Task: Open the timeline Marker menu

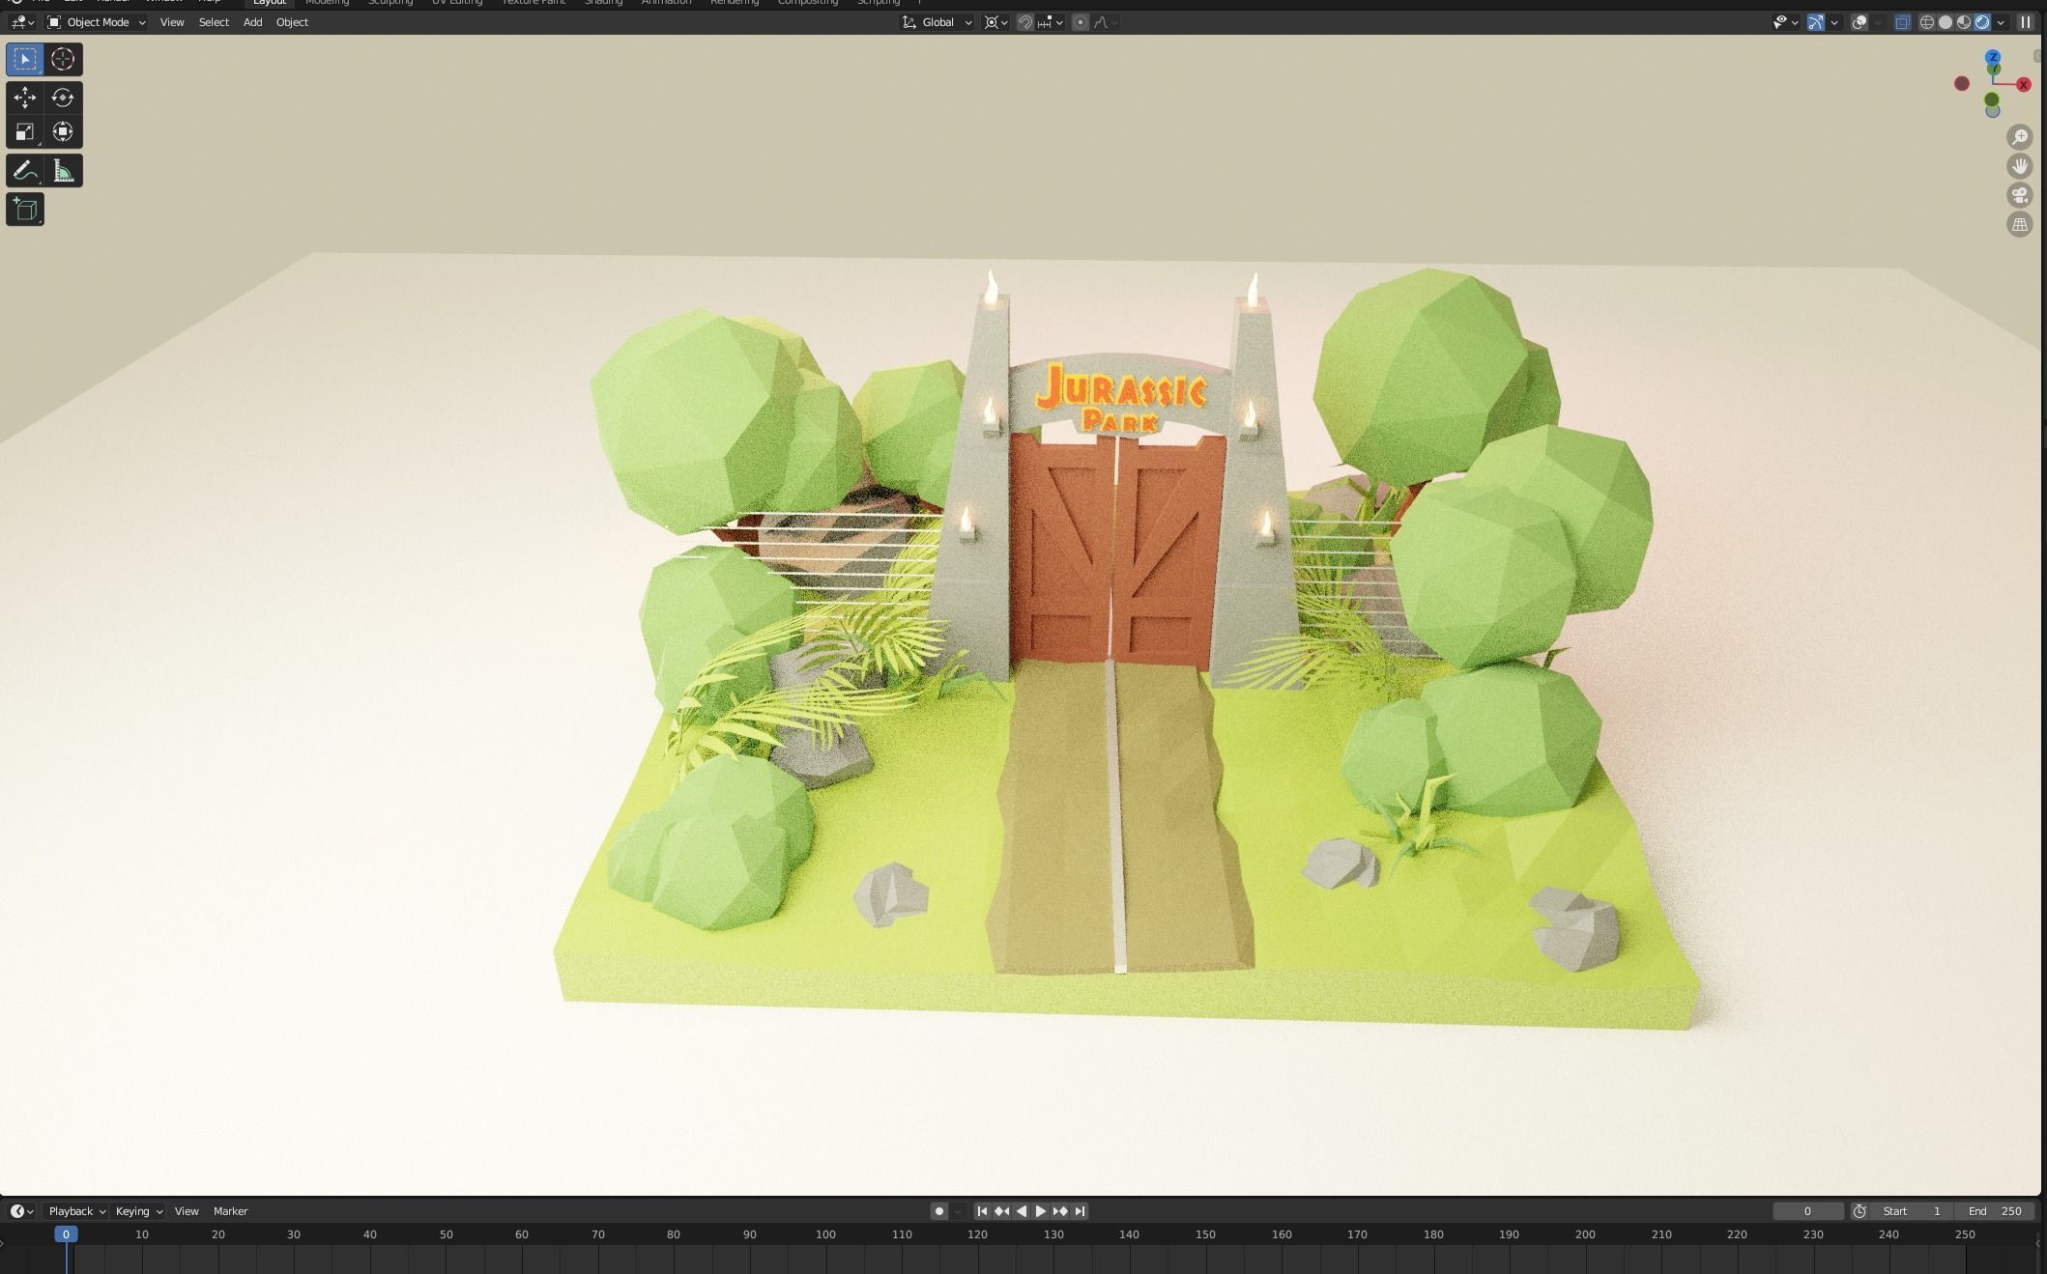Action: click(x=230, y=1211)
